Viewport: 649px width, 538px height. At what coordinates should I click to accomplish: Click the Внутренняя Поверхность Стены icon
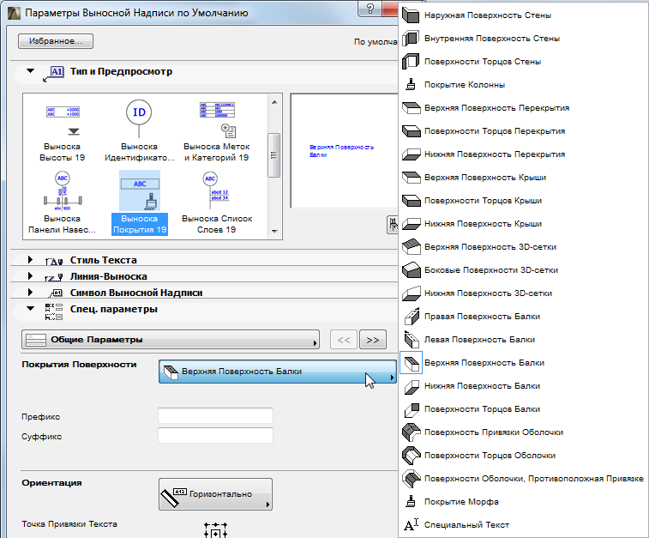click(x=411, y=39)
